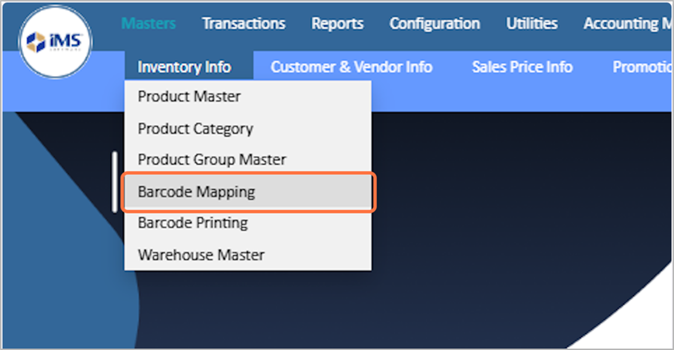The width and height of the screenshot is (674, 350).
Task: Select the highlighted Barcode Mapping entry
Action: (x=196, y=192)
